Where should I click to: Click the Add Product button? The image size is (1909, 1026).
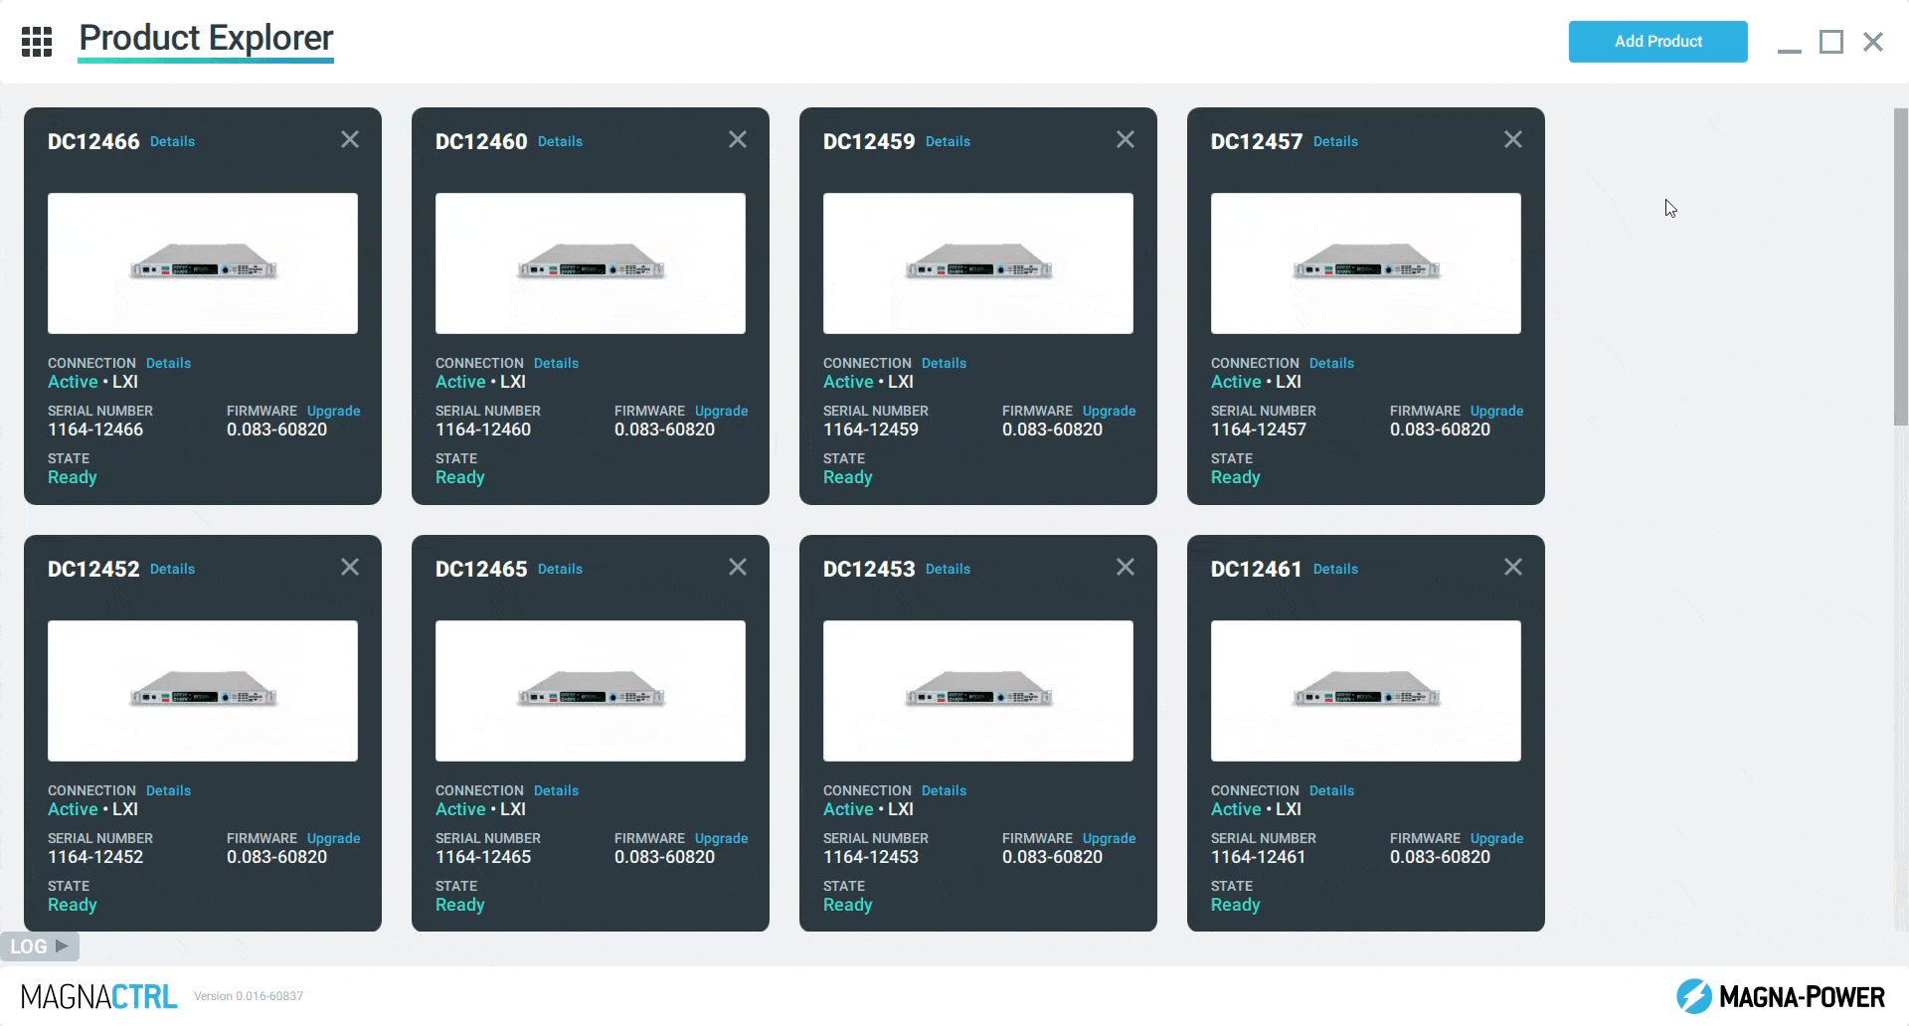pos(1657,42)
